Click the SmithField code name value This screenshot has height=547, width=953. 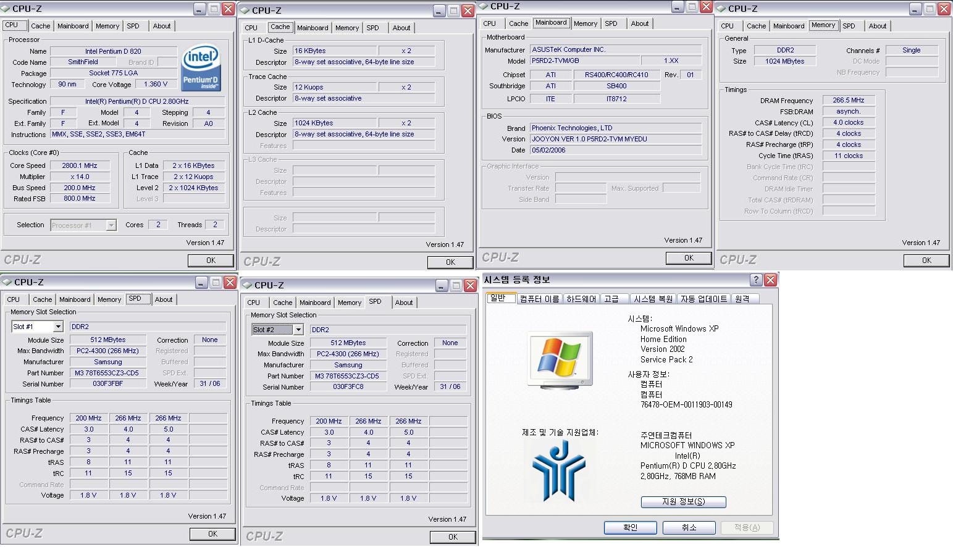click(83, 62)
